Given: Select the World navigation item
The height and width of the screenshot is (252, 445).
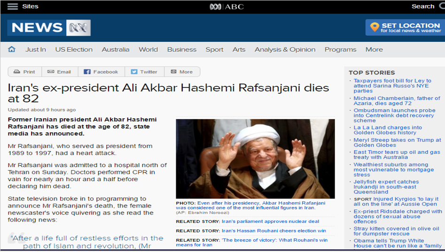Looking at the screenshot, I should (x=148, y=49).
